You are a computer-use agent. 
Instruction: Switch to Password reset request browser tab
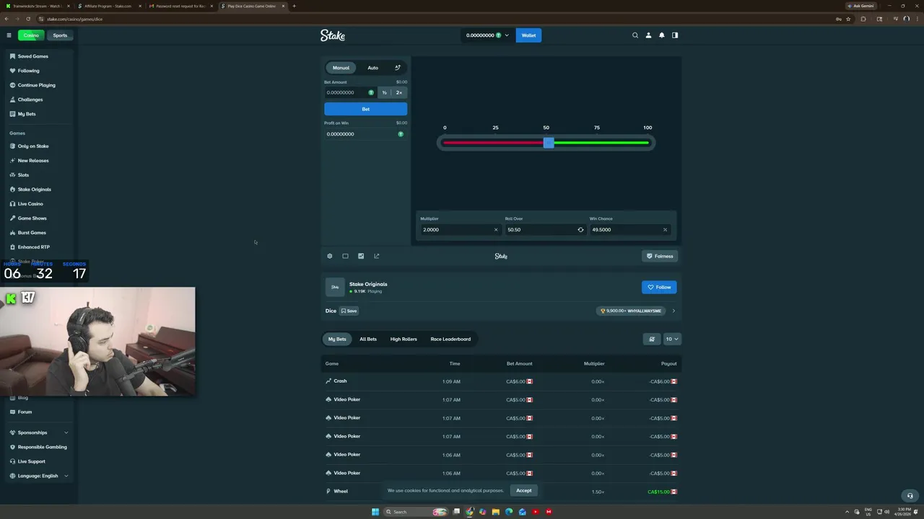180,6
